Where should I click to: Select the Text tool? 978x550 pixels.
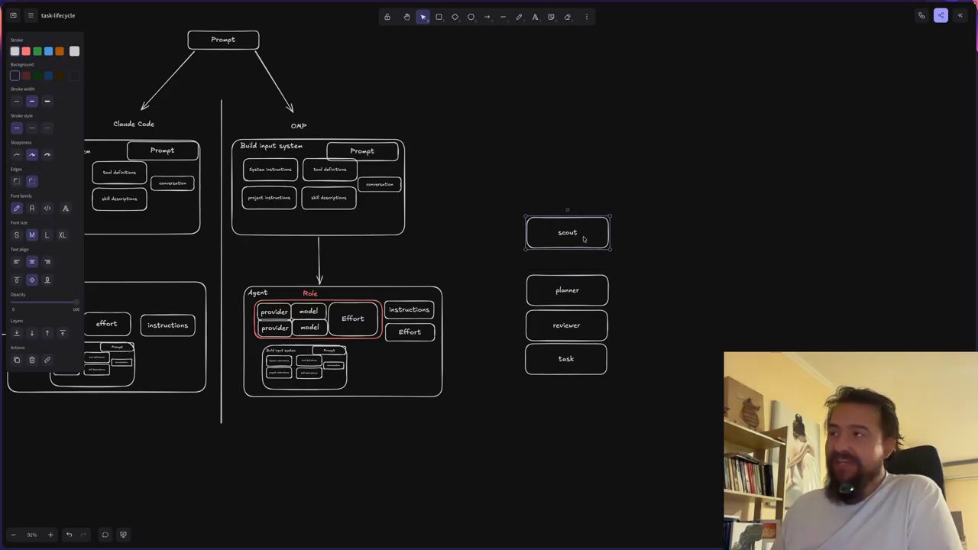535,17
